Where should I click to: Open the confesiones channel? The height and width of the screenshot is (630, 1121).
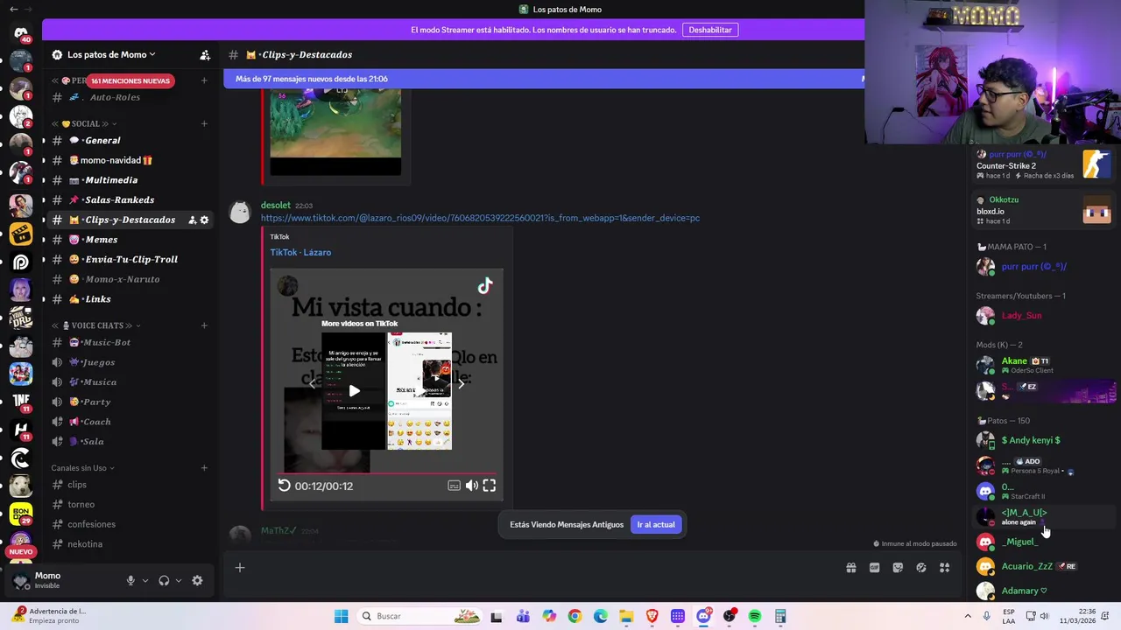click(x=130, y=524)
